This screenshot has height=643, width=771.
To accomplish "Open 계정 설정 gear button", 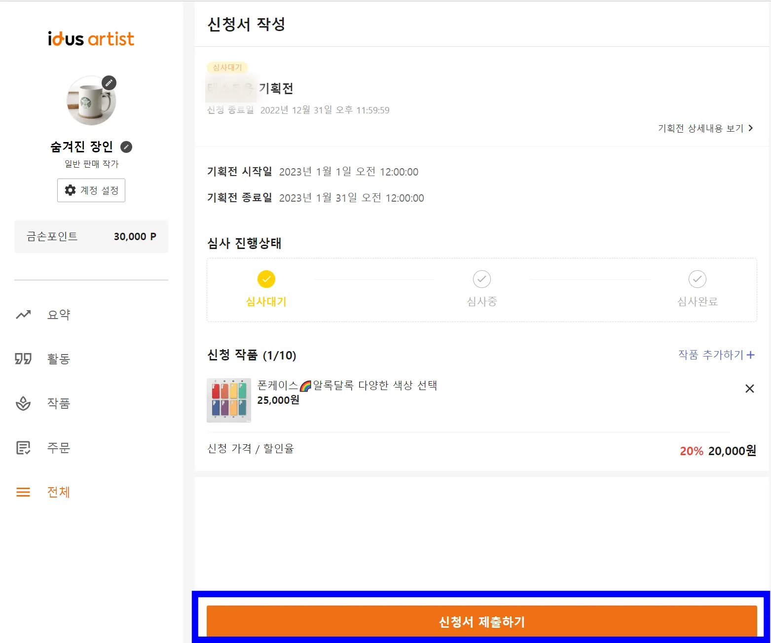I will tap(91, 190).
